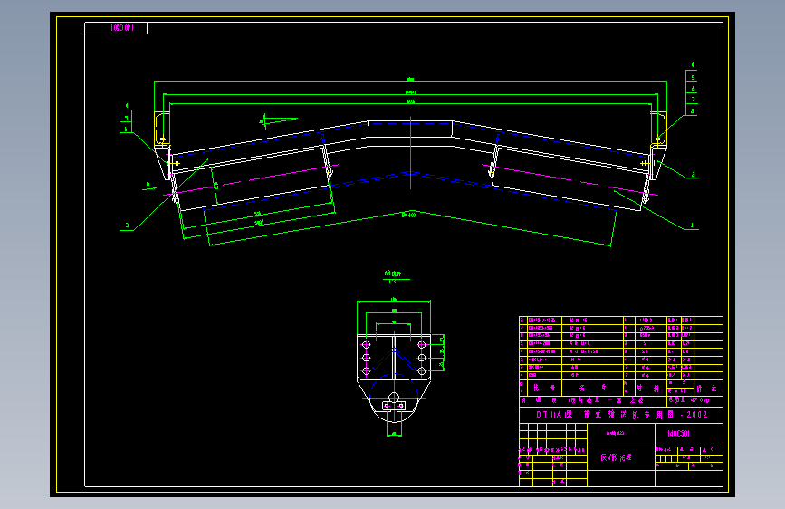
Task: Click the "名称" column header
Action: click(593, 388)
